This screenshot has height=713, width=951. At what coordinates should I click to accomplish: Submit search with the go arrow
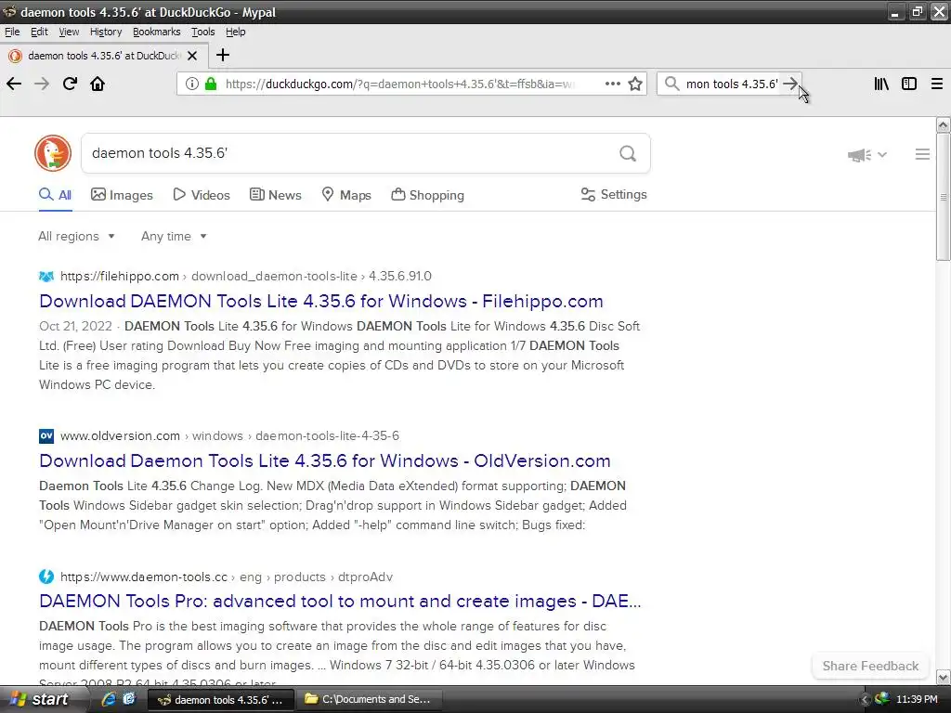tap(789, 84)
